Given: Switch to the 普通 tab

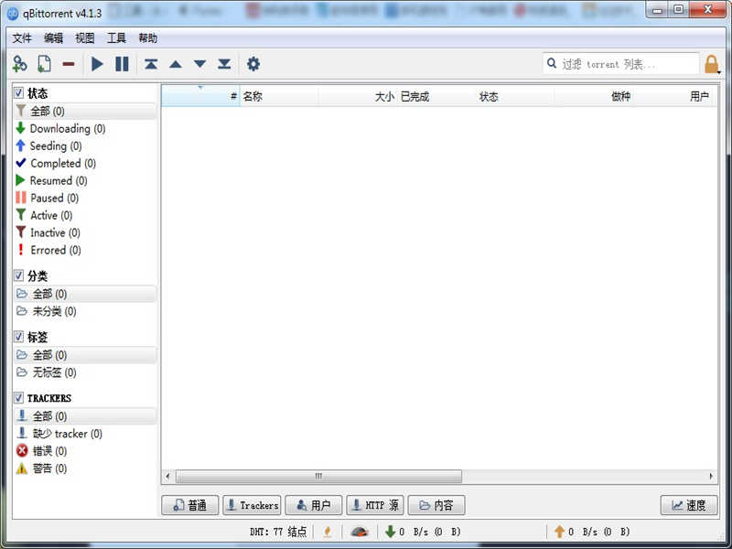Looking at the screenshot, I should 190,505.
